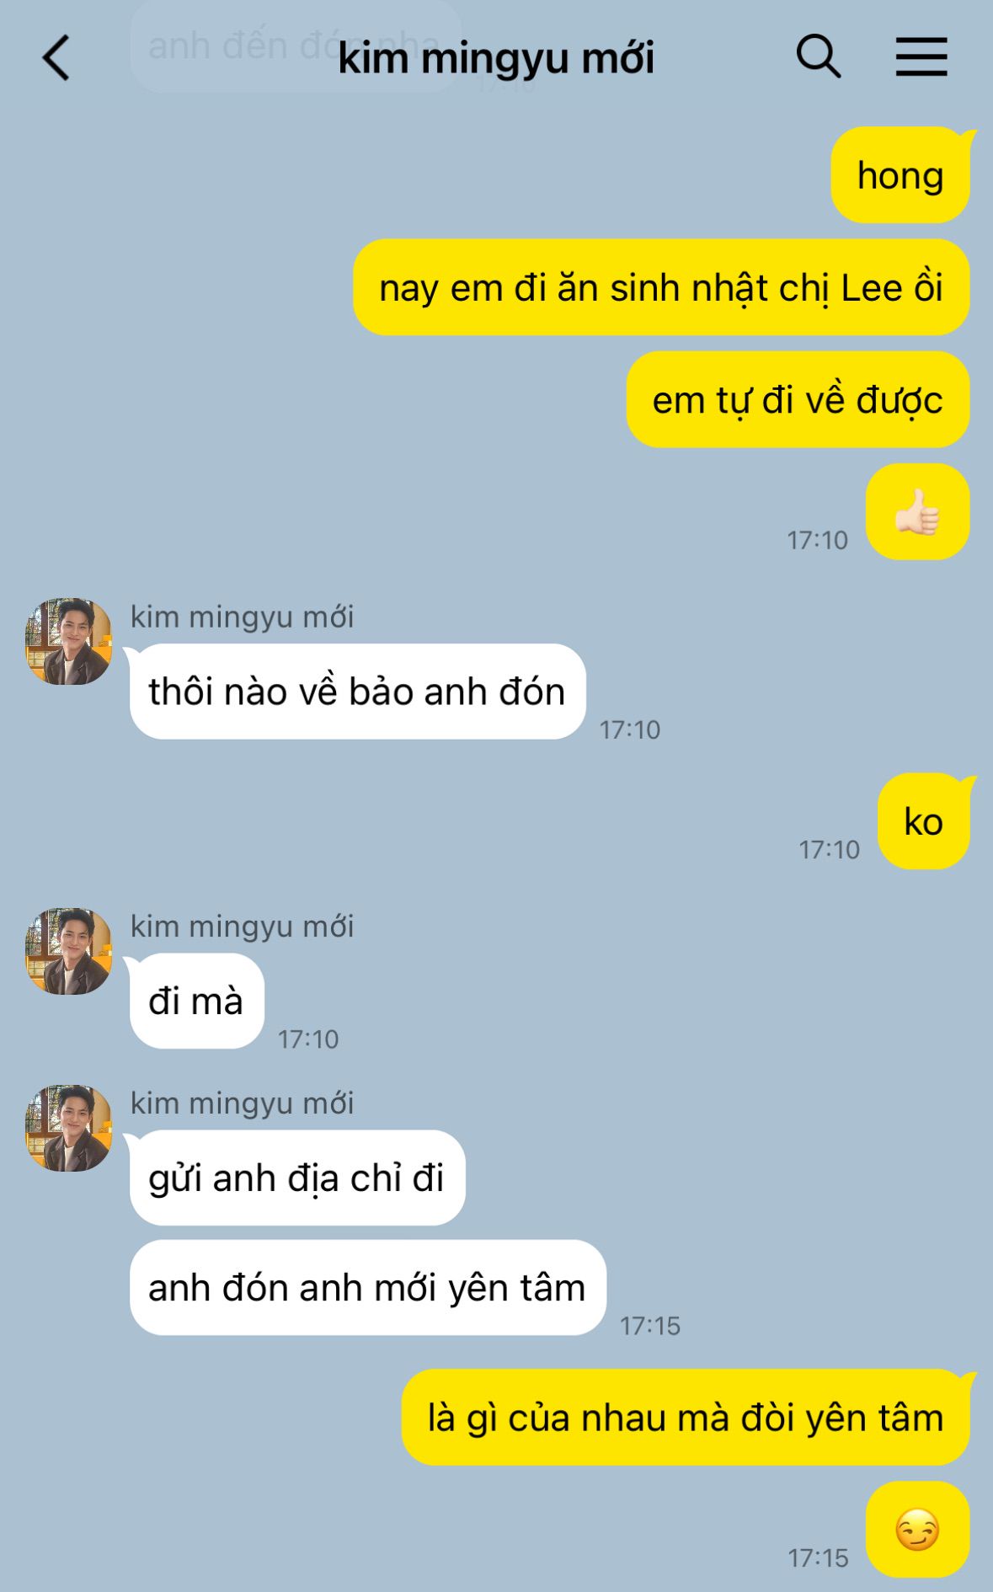Select "gửi anh địa chỉ đi" message

[296, 1178]
